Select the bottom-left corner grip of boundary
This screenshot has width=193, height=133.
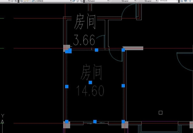tap(67, 122)
